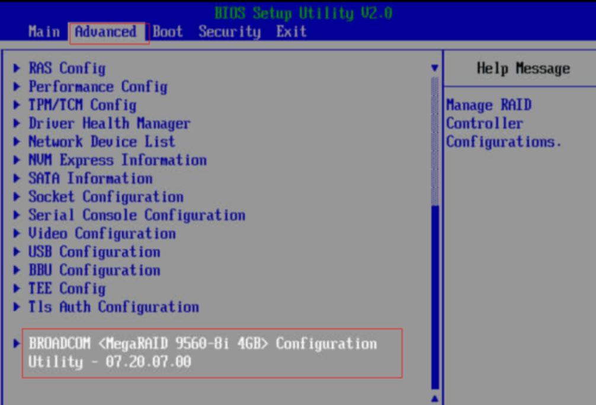The image size is (596, 405).
Task: Click the Help Message heading
Action: 523,69
